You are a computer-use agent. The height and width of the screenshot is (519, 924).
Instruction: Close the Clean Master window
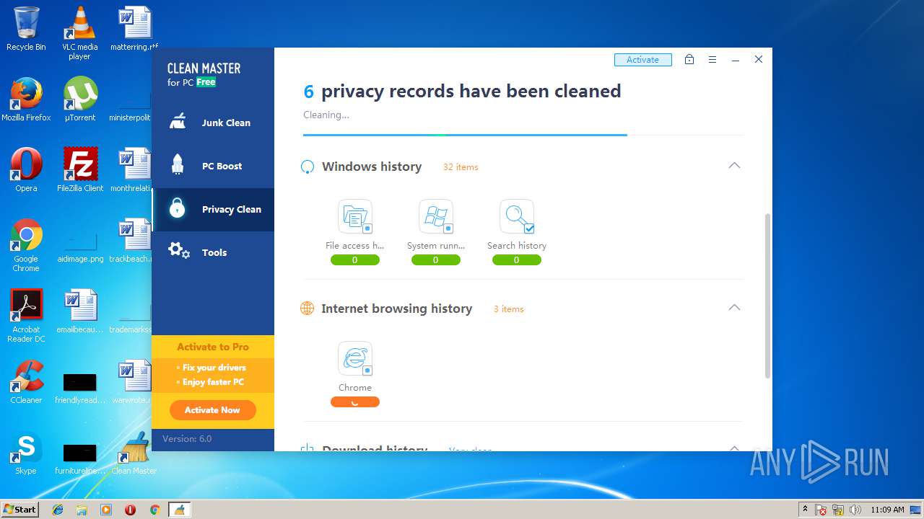pos(759,60)
